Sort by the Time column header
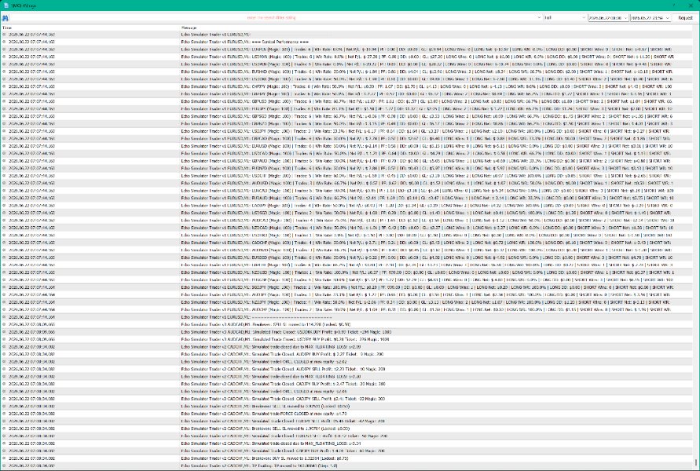Image resolution: width=700 pixels, height=471 pixels. (x=90, y=27)
